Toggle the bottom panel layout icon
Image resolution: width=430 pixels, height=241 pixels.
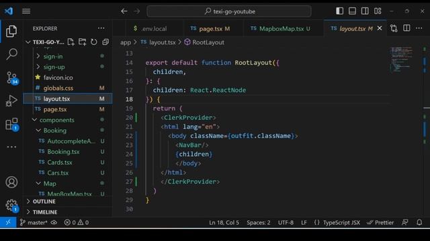[x=352, y=11]
